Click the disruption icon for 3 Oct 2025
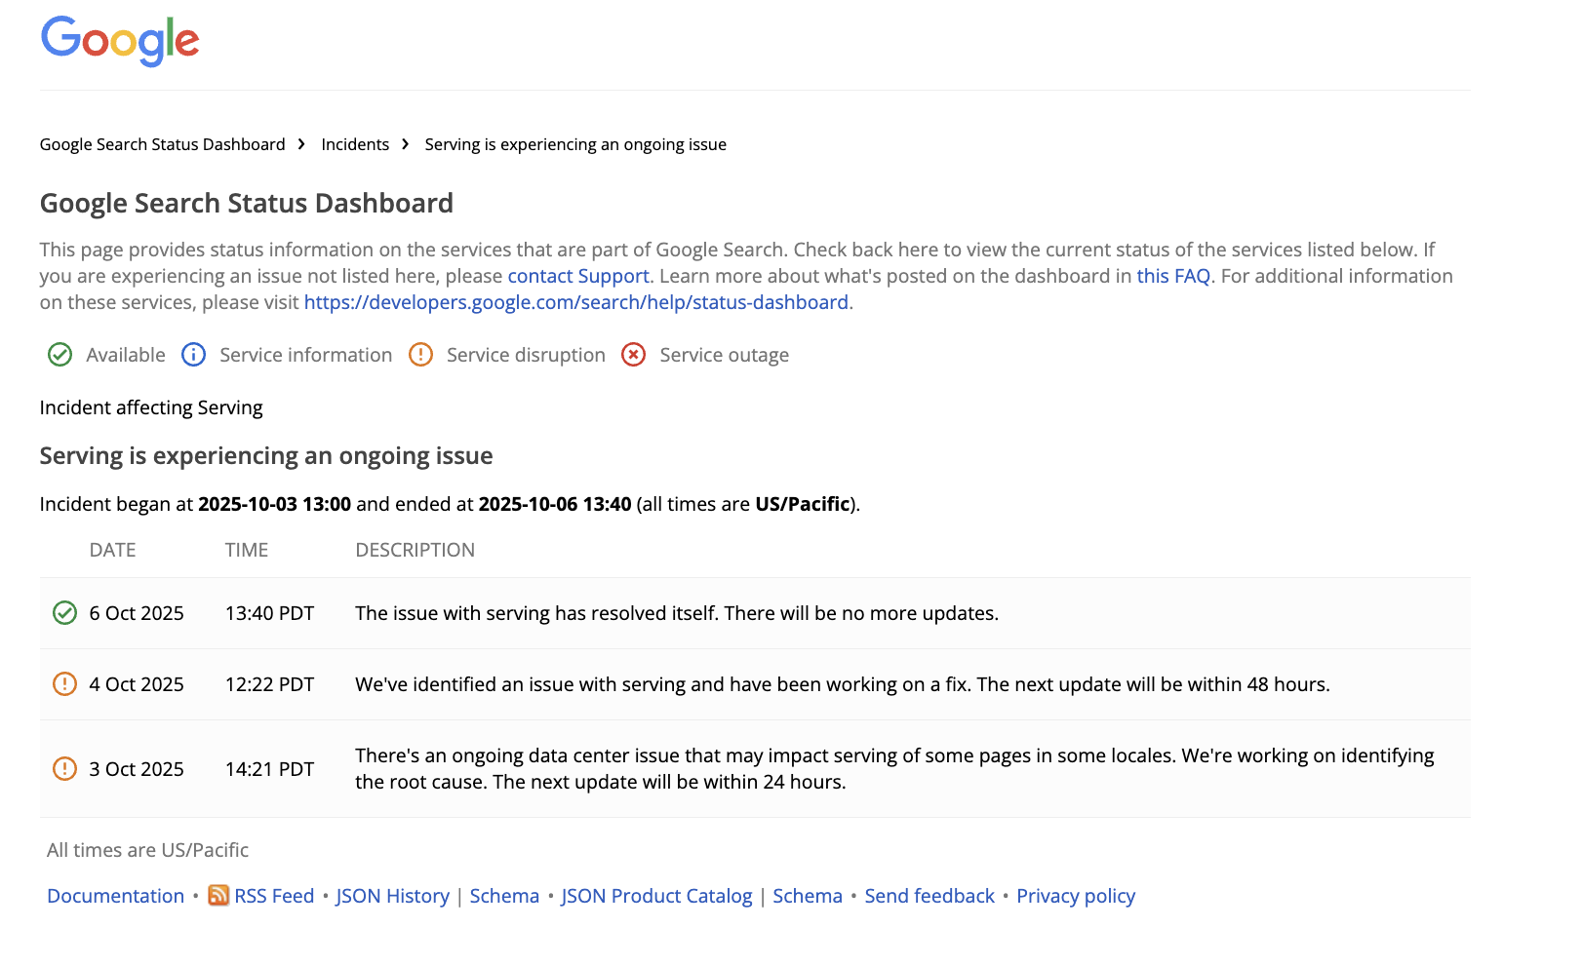The image size is (1582, 967). (64, 769)
